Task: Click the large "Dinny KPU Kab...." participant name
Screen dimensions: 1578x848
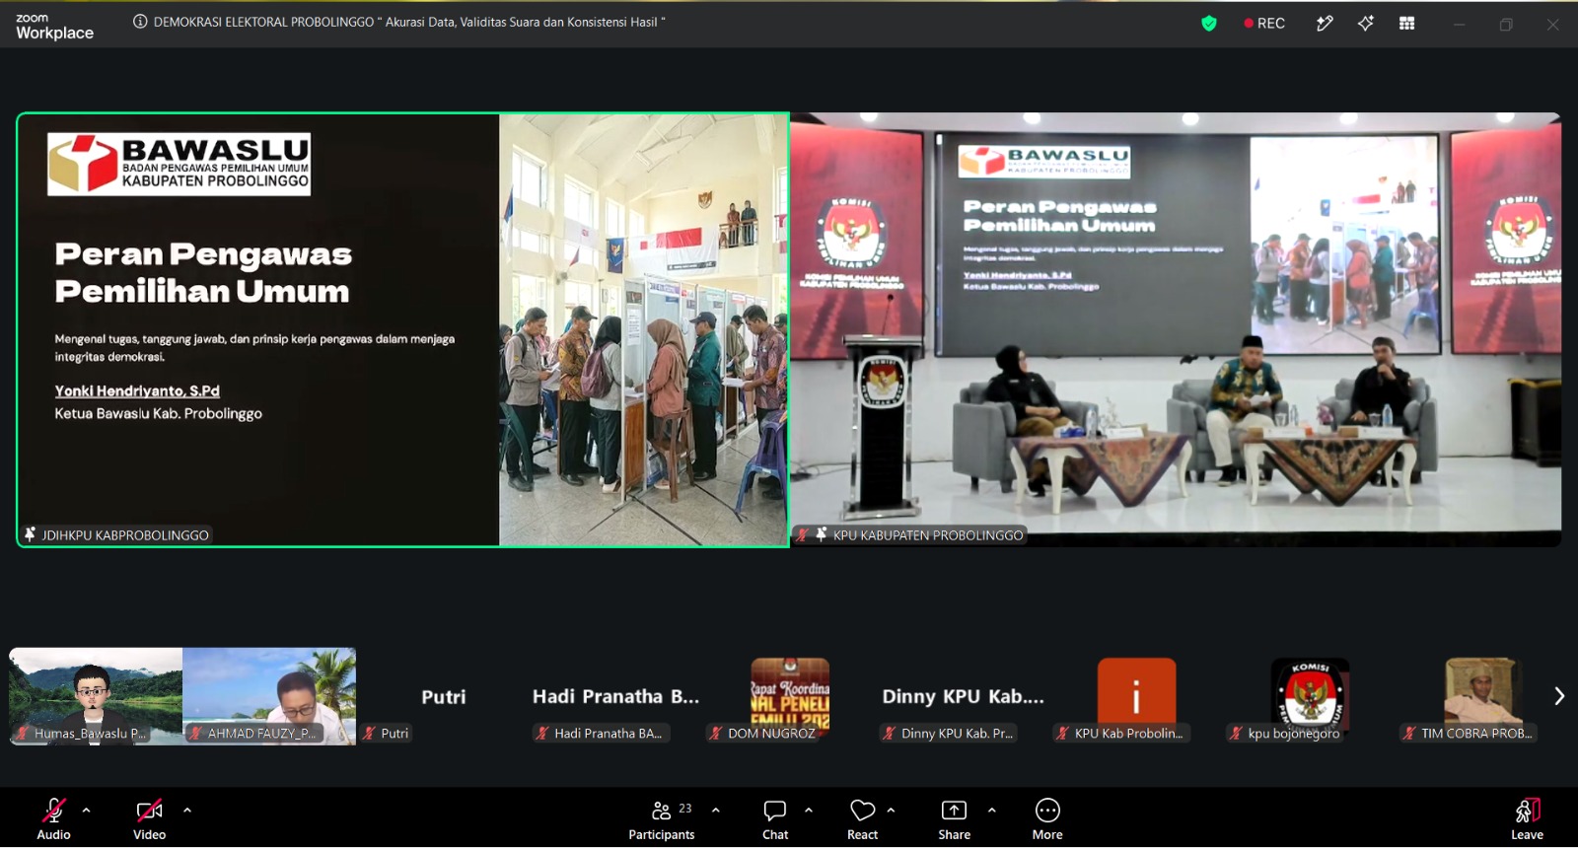Action: [963, 697]
